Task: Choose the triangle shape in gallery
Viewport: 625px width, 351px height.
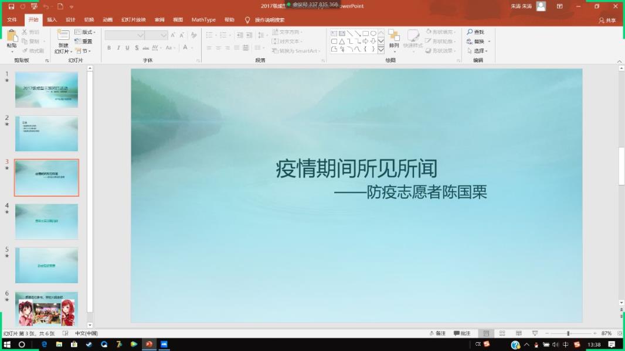Action: click(x=342, y=42)
